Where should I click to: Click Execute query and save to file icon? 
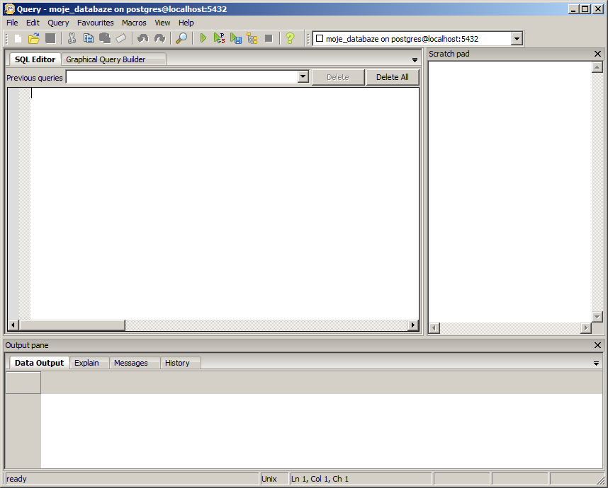236,38
